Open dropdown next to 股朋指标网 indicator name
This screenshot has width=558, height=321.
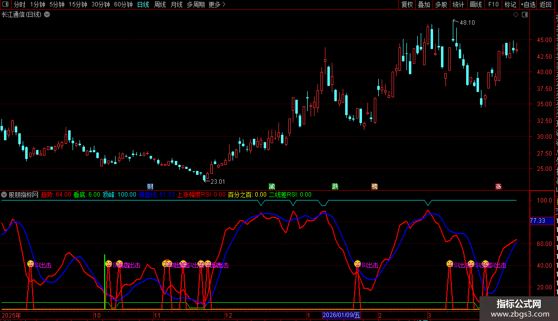4,195
